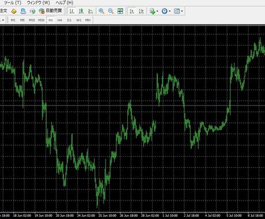Zoom out on the chart

[x=111, y=11]
